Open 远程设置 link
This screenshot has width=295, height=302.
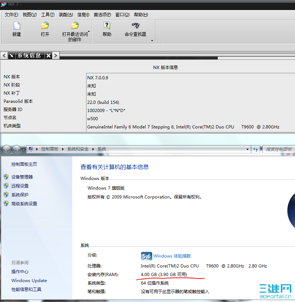[x=20, y=186]
